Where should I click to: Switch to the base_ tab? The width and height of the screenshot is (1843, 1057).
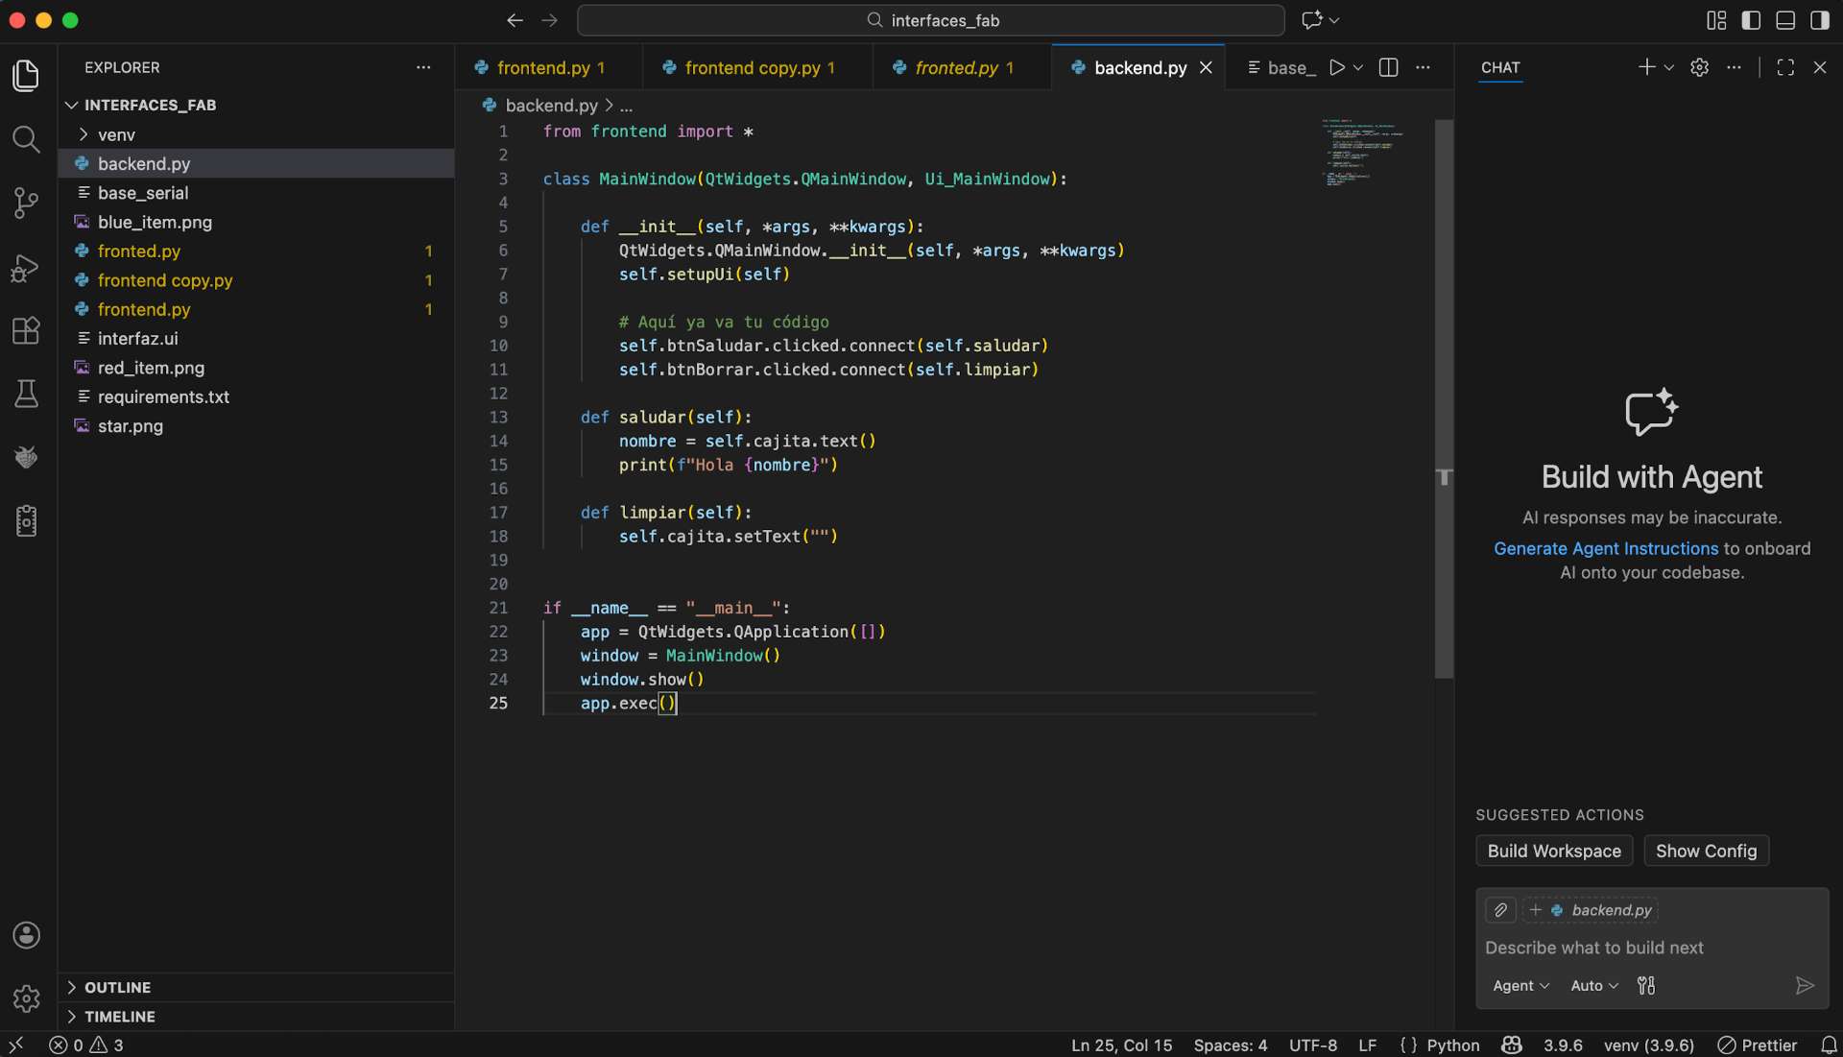point(1280,67)
